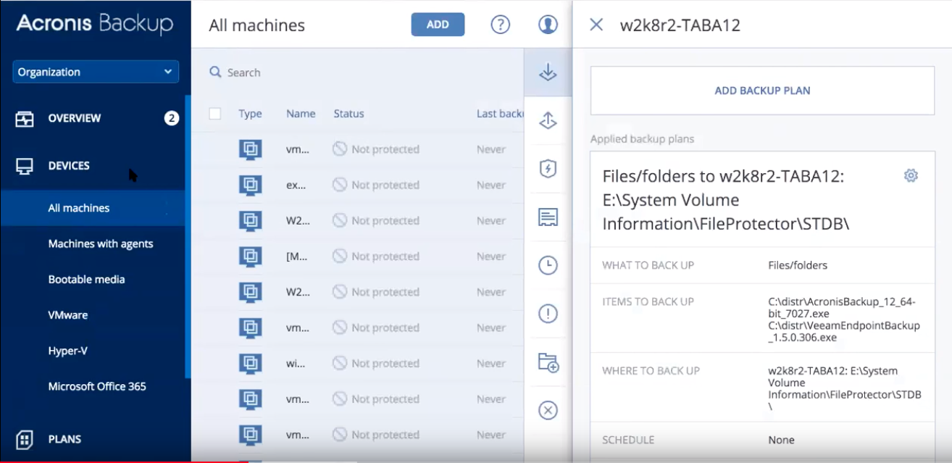
Task: Open the user account icon
Action: (548, 24)
